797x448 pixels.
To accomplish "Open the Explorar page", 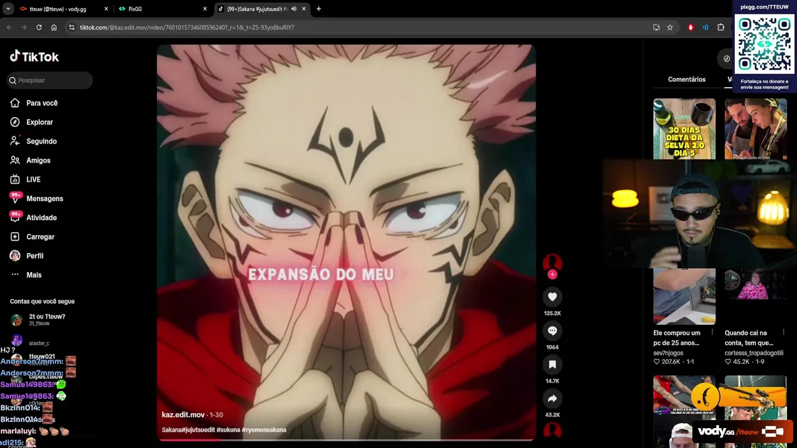I will (x=39, y=123).
